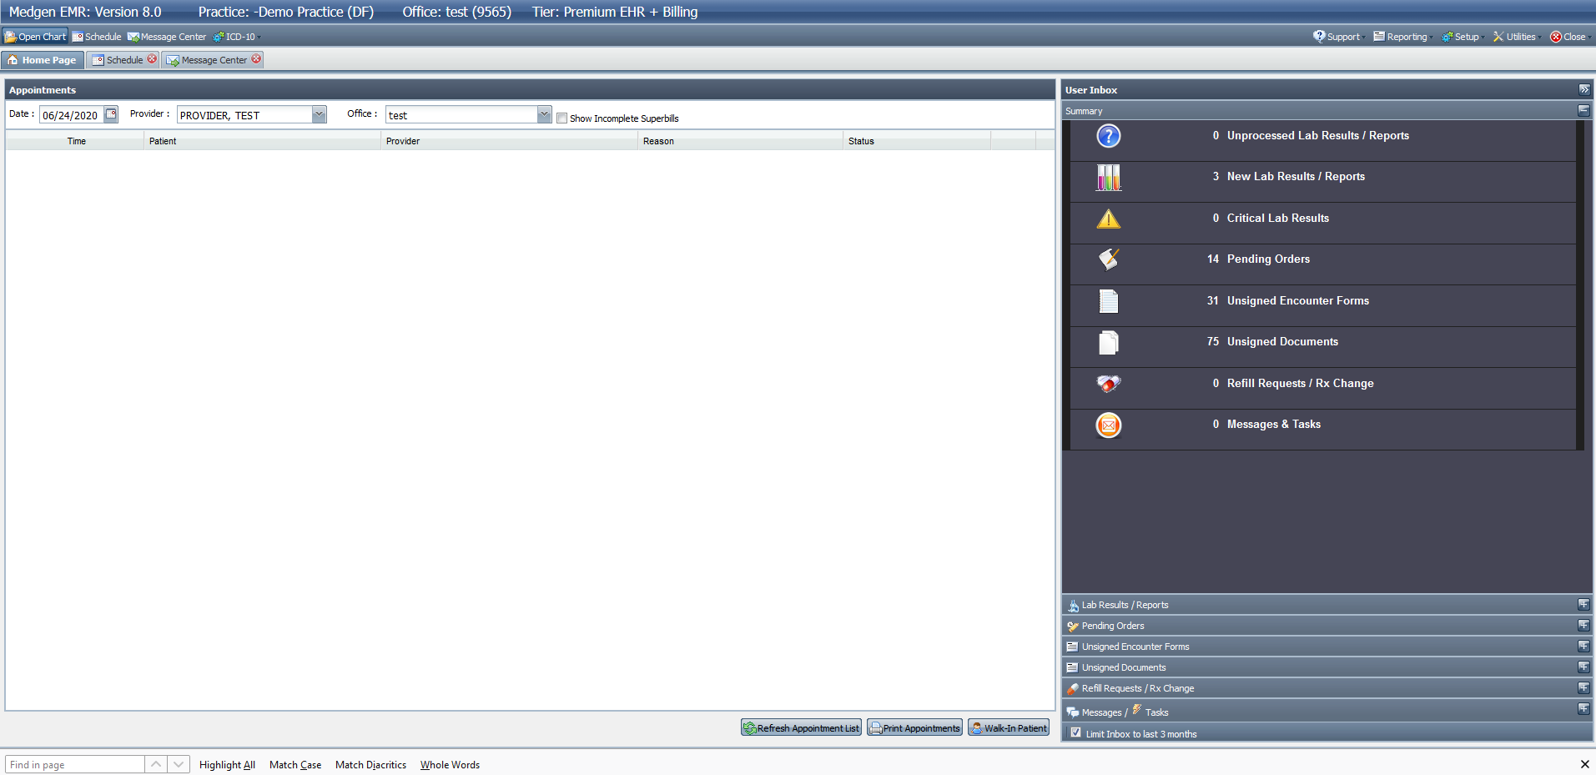Click the Find in page search field
The height and width of the screenshot is (775, 1596).
75,765
